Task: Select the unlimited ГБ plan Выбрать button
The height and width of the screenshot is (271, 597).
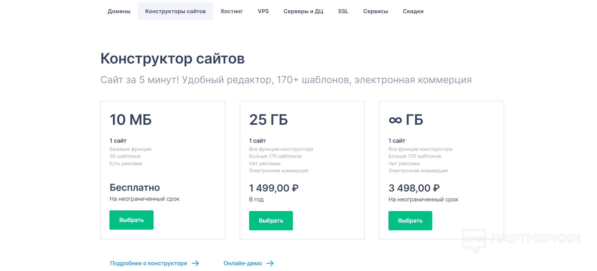Action: (x=410, y=221)
